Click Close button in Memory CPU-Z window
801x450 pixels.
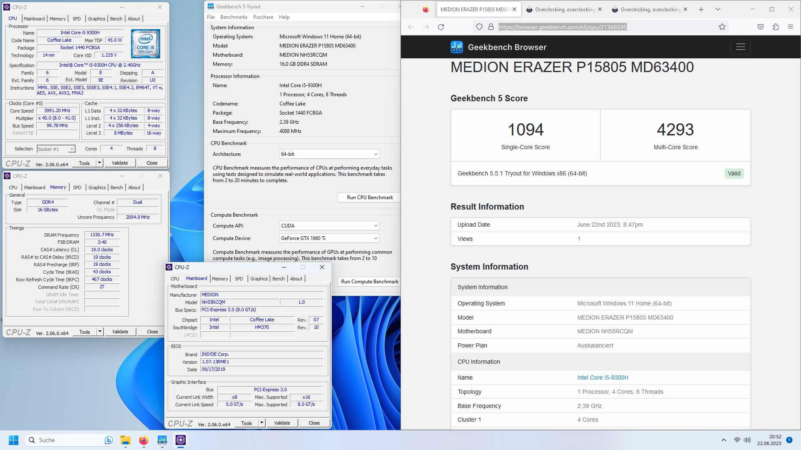point(152,332)
